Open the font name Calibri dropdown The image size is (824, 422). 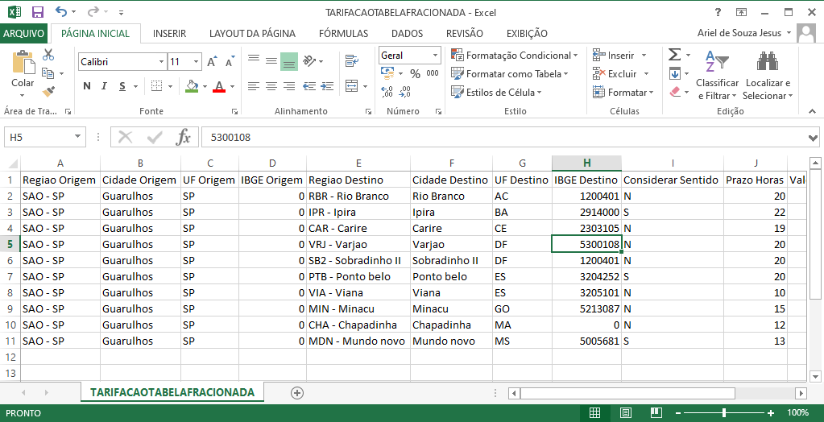159,62
